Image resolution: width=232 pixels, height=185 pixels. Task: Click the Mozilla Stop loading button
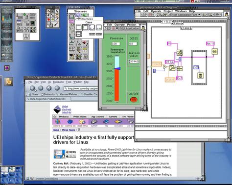57,88
